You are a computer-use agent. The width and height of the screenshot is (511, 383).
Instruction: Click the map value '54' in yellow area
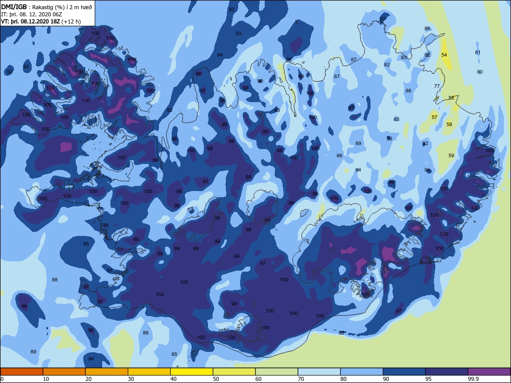pos(444,55)
